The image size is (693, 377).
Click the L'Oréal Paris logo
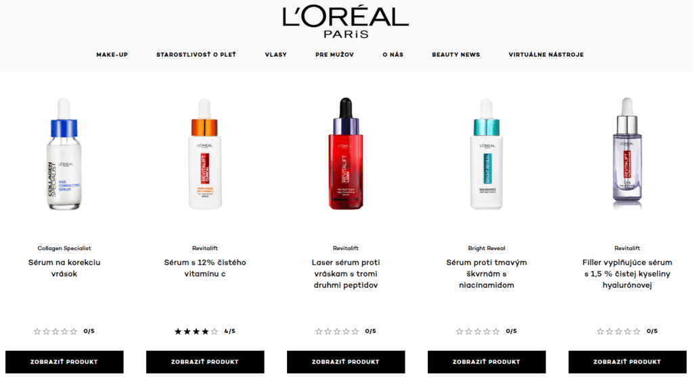tap(346, 22)
